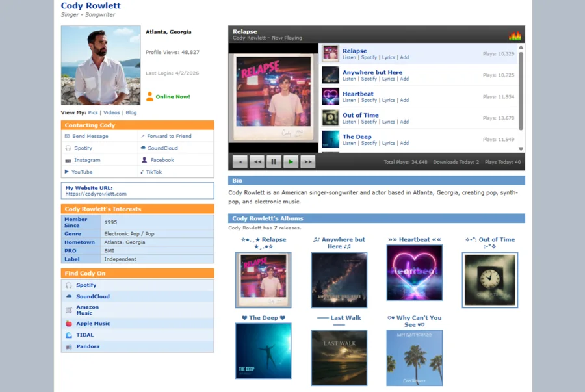Click the rewind button in player
This screenshot has height=392, width=585.
point(257,162)
